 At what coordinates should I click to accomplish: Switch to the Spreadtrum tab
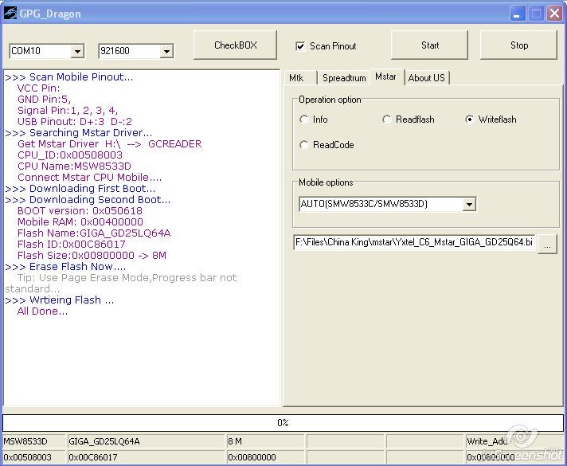344,78
